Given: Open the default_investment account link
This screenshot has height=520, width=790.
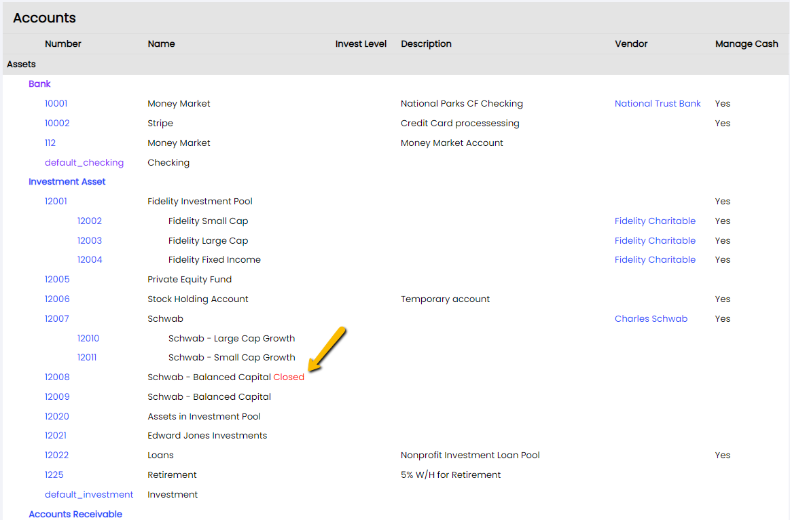Looking at the screenshot, I should (x=89, y=494).
